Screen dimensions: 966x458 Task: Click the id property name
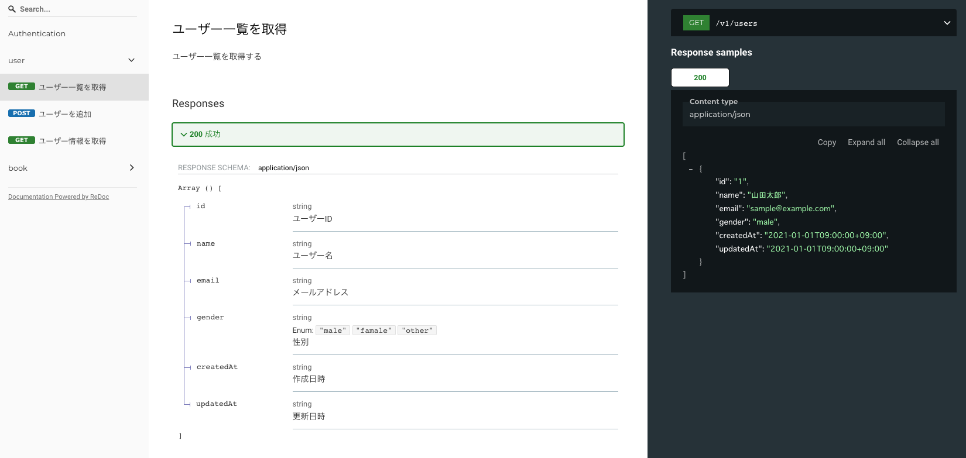pos(201,206)
